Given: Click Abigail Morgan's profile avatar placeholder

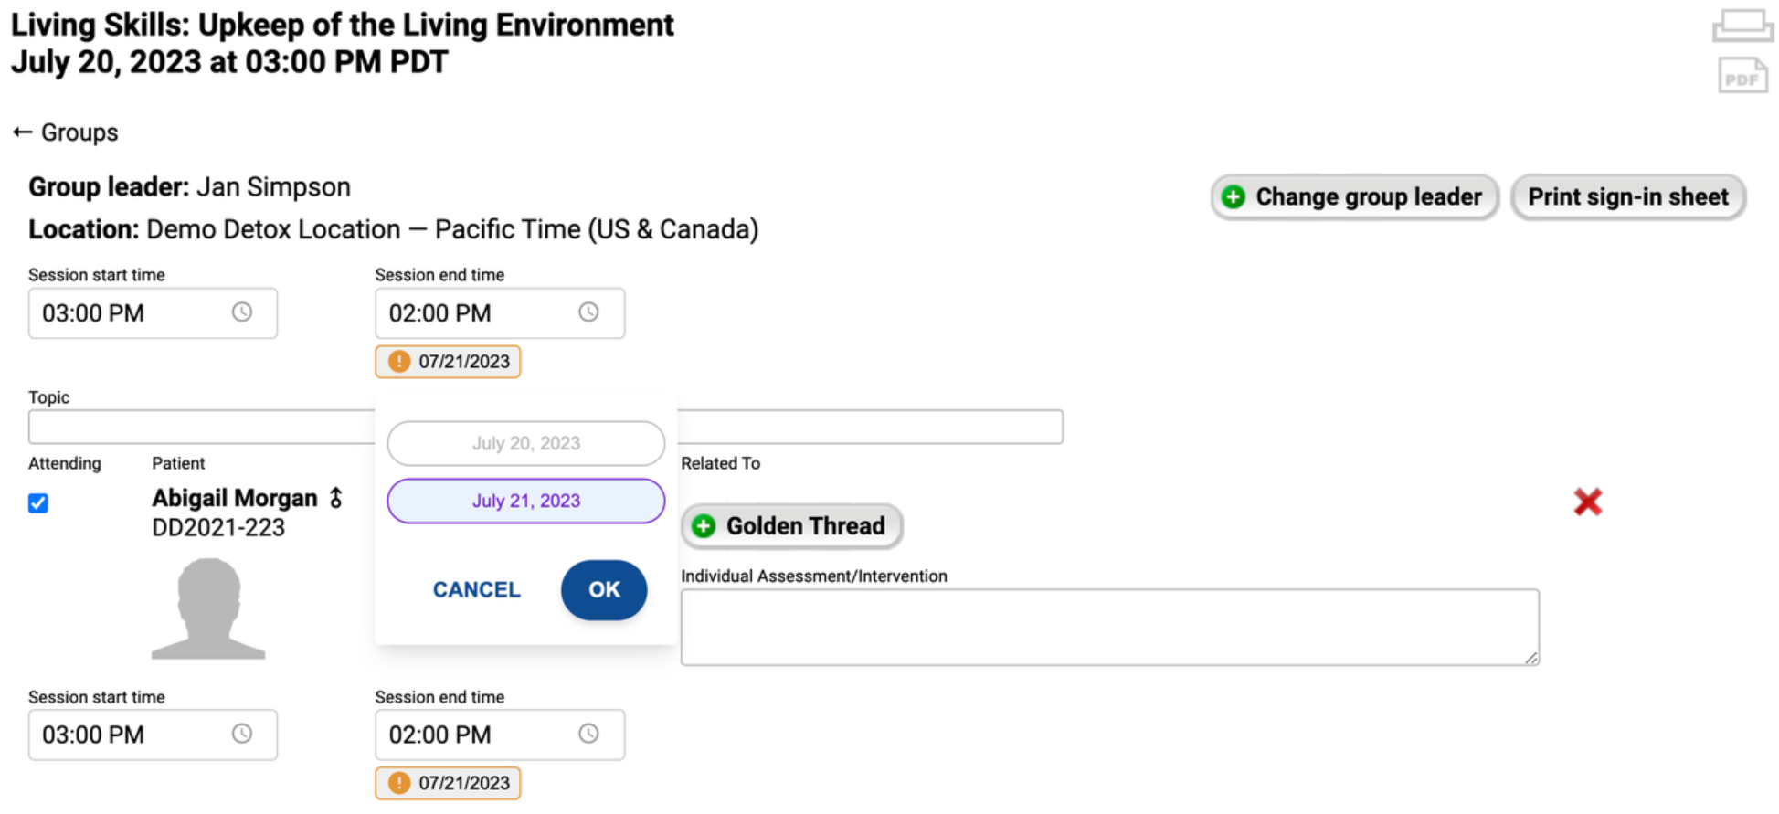Looking at the screenshot, I should click(x=208, y=608).
